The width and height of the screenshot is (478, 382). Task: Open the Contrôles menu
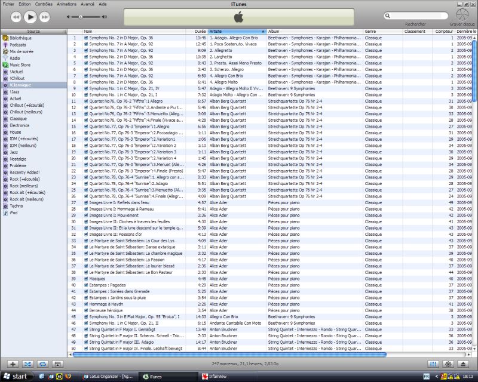point(44,4)
